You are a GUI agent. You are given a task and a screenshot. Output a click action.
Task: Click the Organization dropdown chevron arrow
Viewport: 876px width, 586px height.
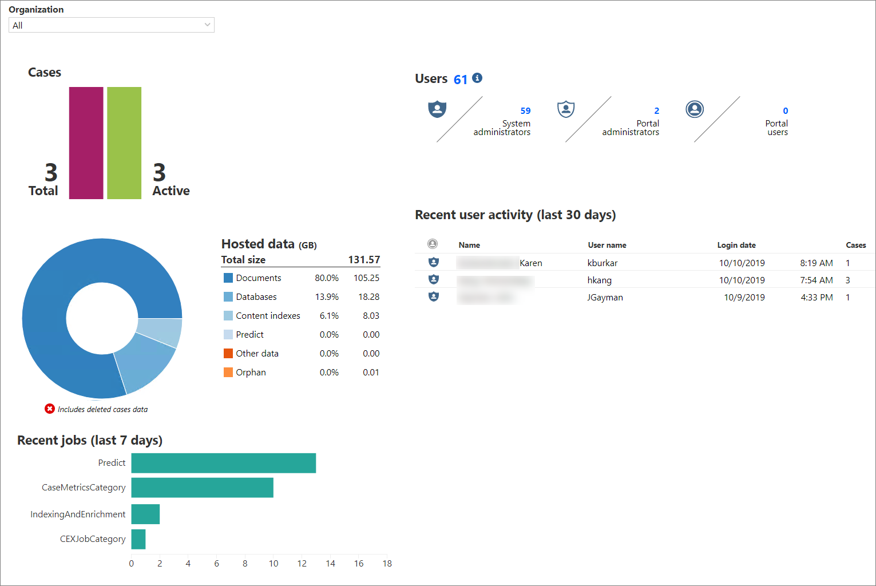207,25
